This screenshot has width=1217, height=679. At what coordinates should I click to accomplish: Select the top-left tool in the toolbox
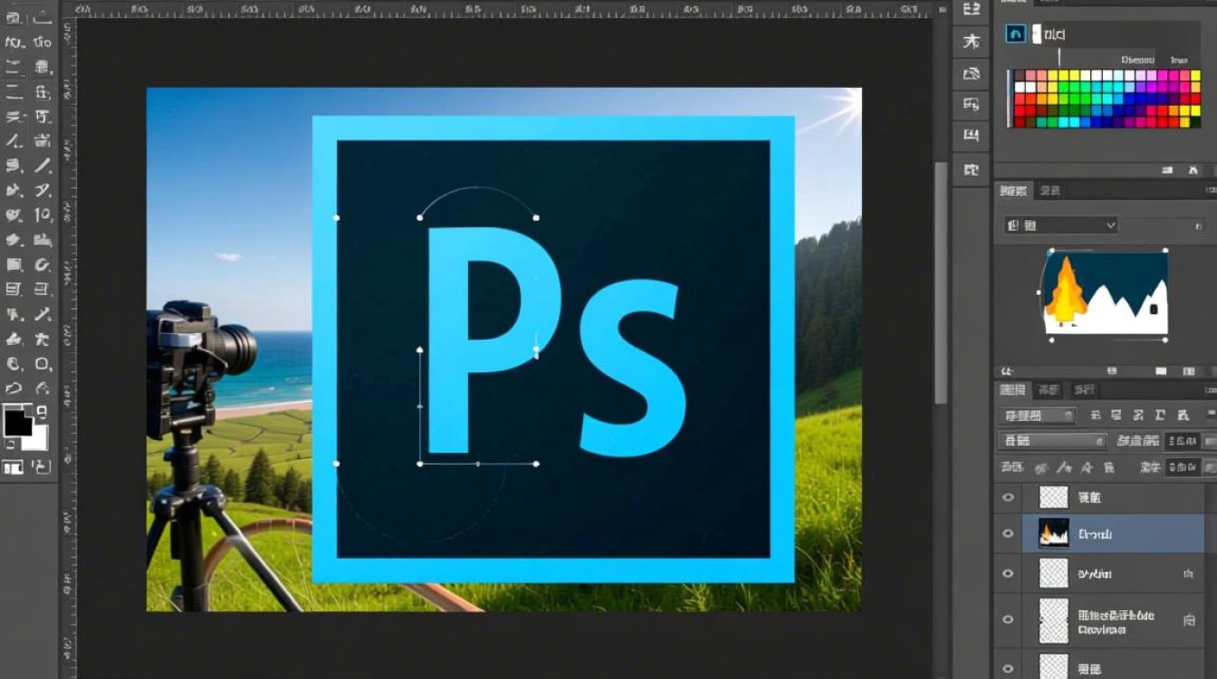14,18
